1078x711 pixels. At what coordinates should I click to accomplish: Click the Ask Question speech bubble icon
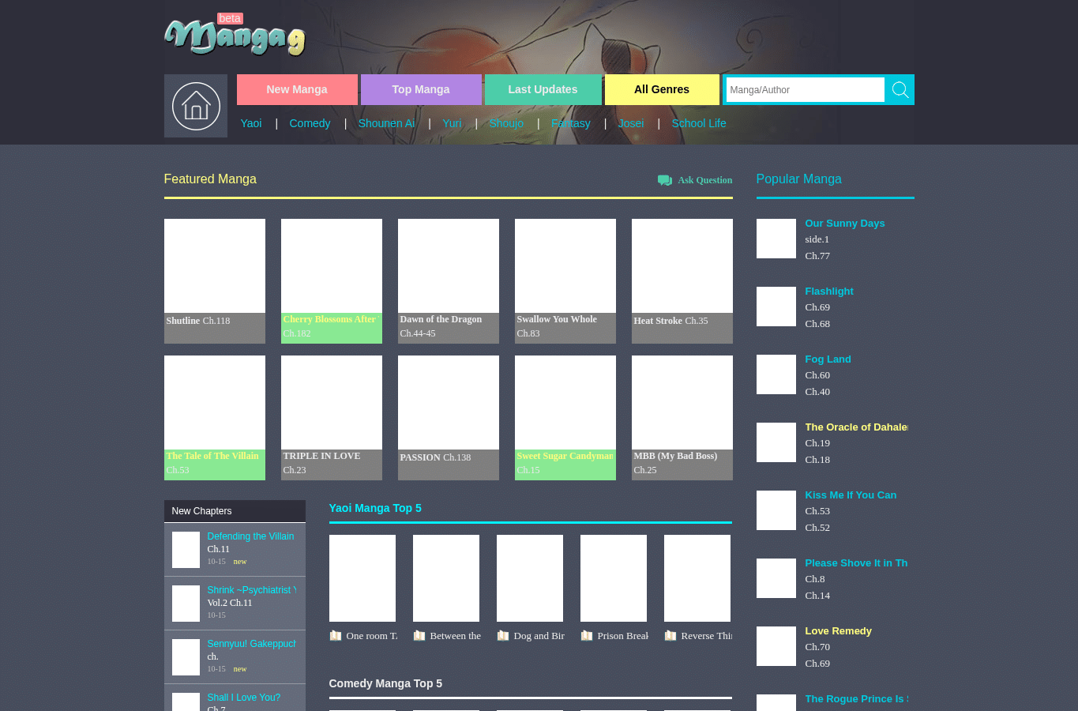(665, 180)
